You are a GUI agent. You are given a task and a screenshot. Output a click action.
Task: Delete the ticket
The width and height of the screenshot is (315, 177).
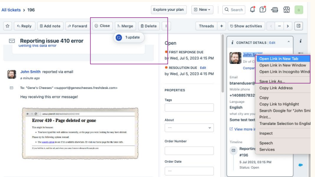tap(149, 26)
